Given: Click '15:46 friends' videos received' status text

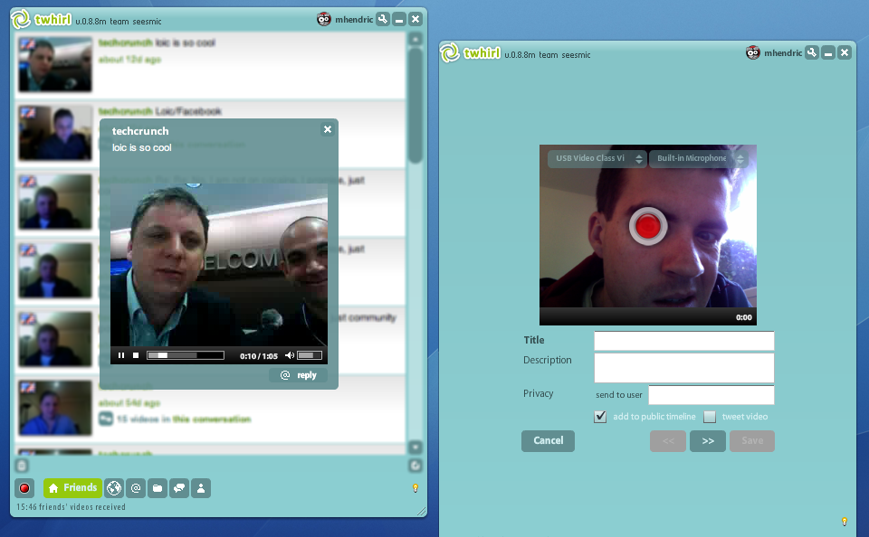Looking at the screenshot, I should click(x=71, y=506).
